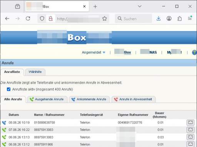Go back to the previous page
Image resolution: width=197 pixels, height=147 pixels.
[x=7, y=19]
